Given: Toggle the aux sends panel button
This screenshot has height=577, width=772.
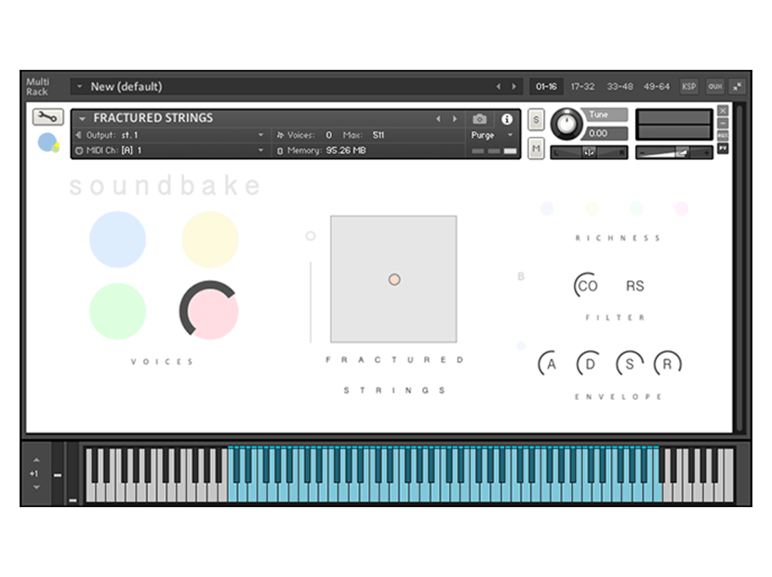Looking at the screenshot, I should click(x=715, y=87).
